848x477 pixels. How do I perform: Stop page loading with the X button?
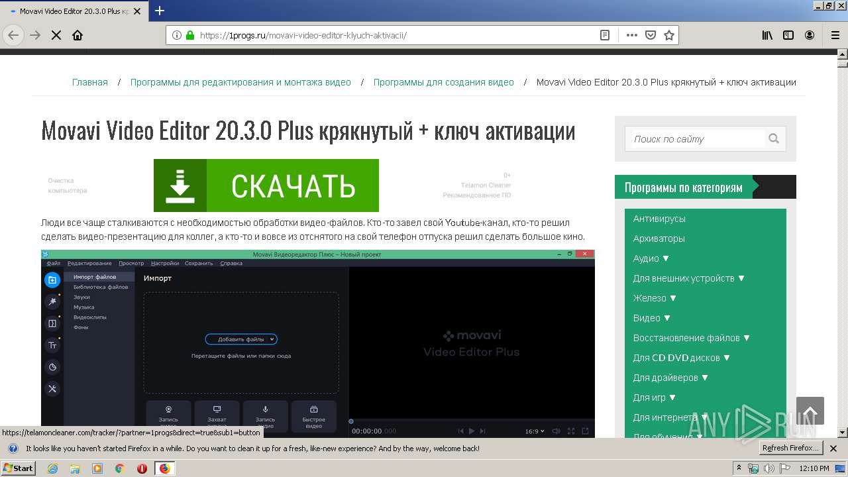(56, 35)
